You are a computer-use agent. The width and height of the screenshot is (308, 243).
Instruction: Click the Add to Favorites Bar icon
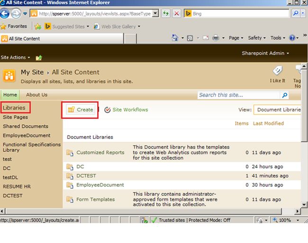(x=38, y=26)
